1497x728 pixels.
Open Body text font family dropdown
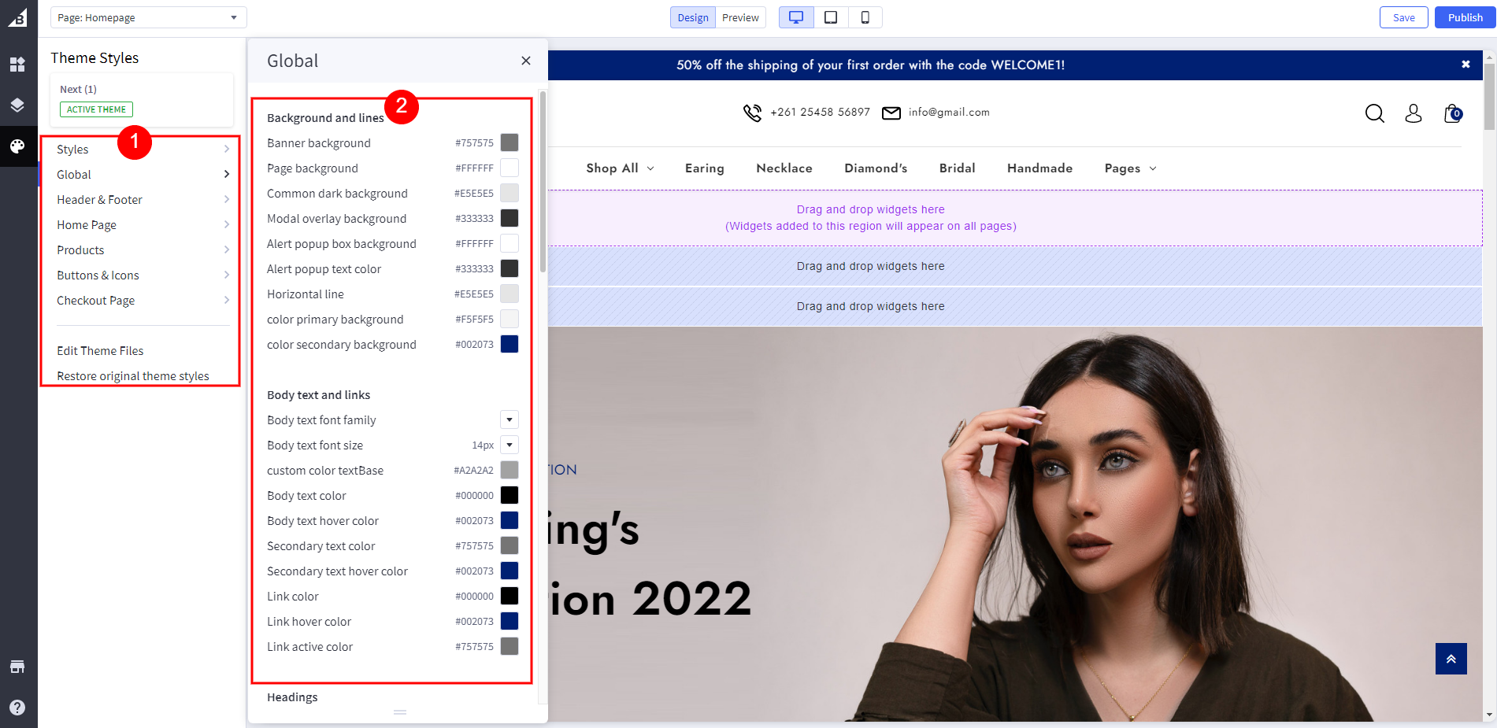click(509, 420)
